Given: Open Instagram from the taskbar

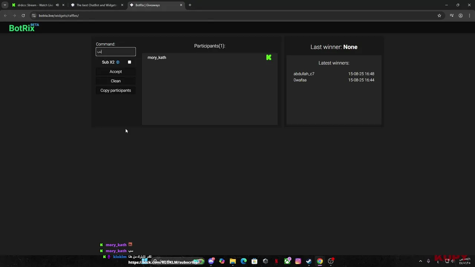Looking at the screenshot, I should (x=298, y=261).
